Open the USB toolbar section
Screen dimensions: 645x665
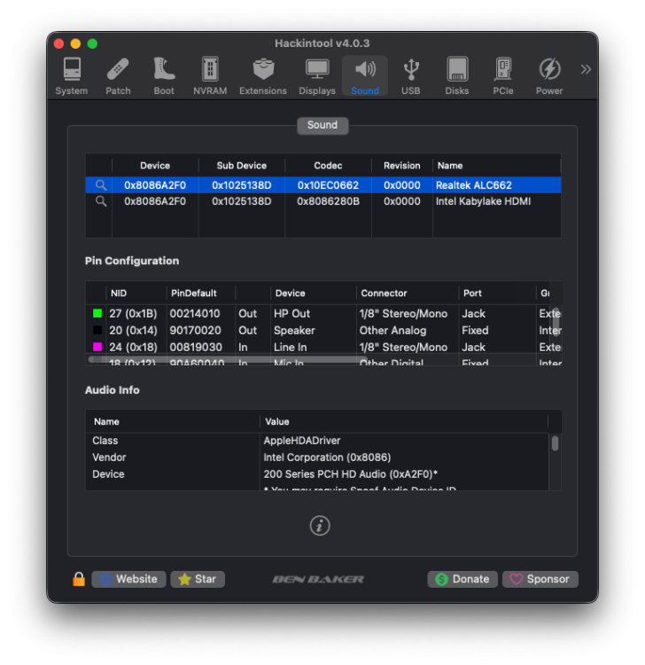410,76
